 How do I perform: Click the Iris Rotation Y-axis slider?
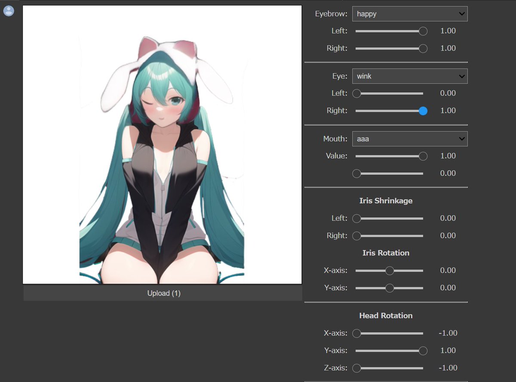coord(390,288)
